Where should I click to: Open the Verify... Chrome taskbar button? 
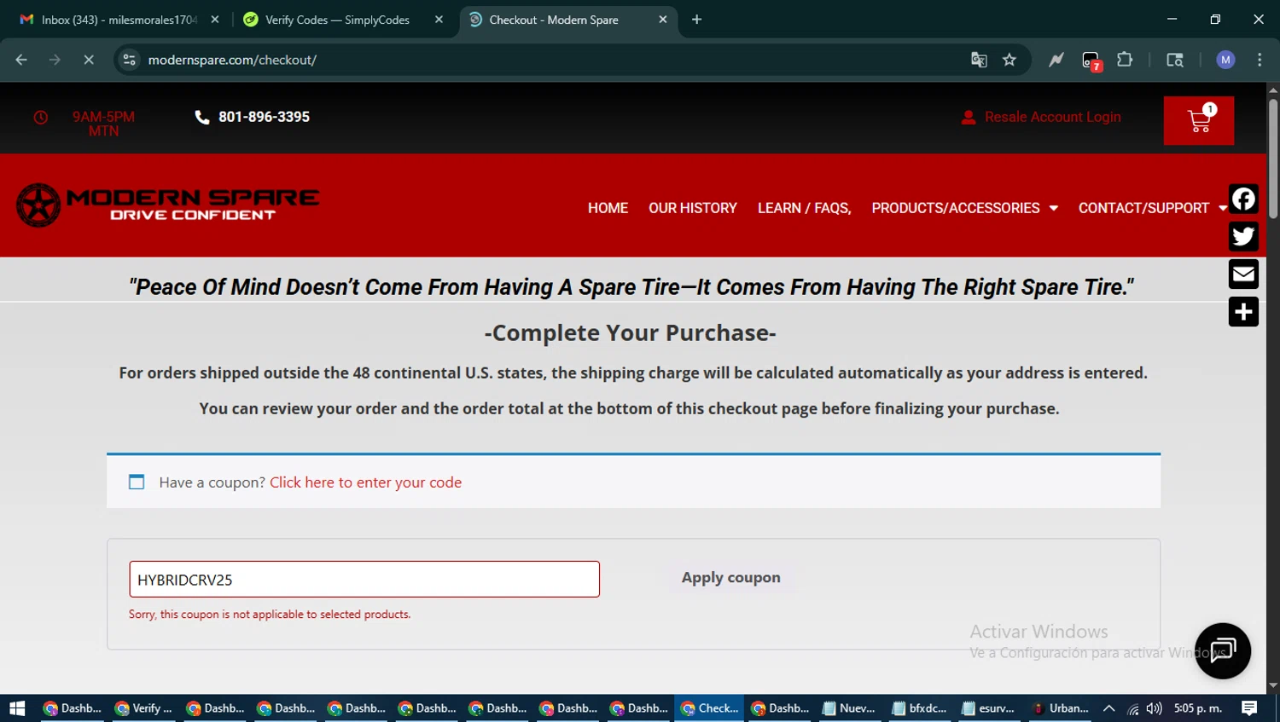coord(143,708)
